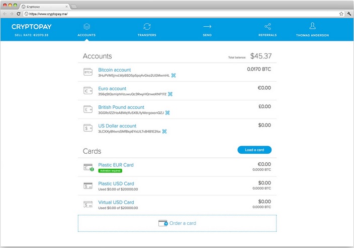Open the THOMAS ANDERSON menu label

(312, 35)
